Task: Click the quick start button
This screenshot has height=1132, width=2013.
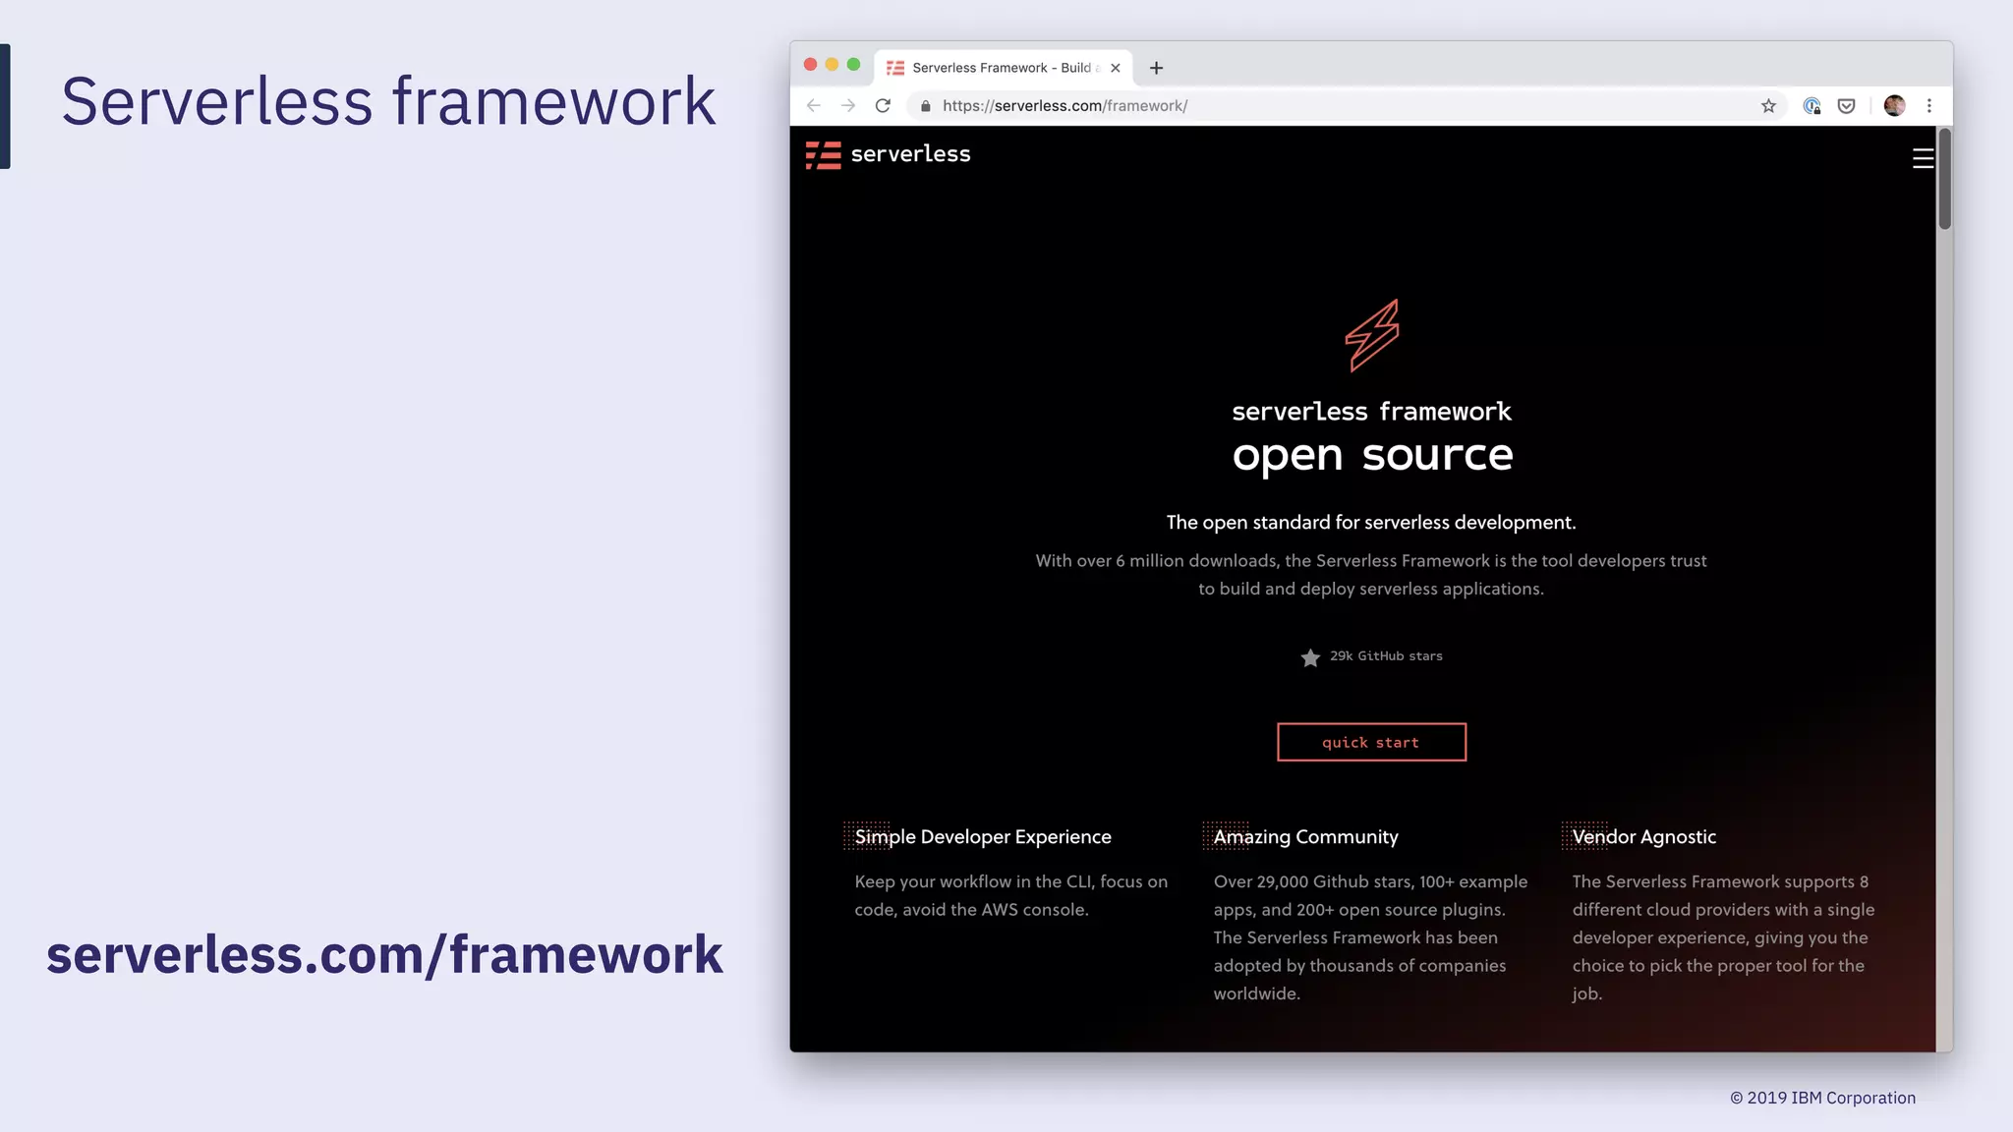Action: point(1371,742)
